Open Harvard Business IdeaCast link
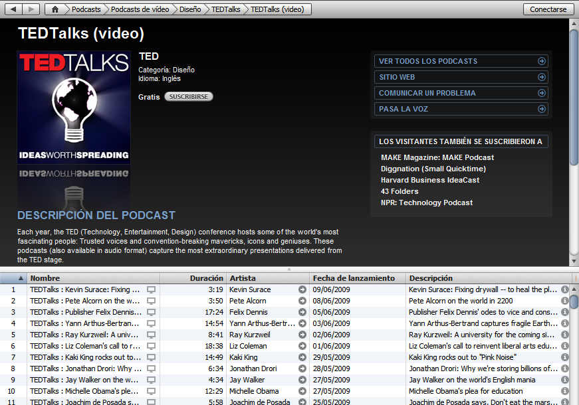The width and height of the screenshot is (579, 405). point(430,180)
